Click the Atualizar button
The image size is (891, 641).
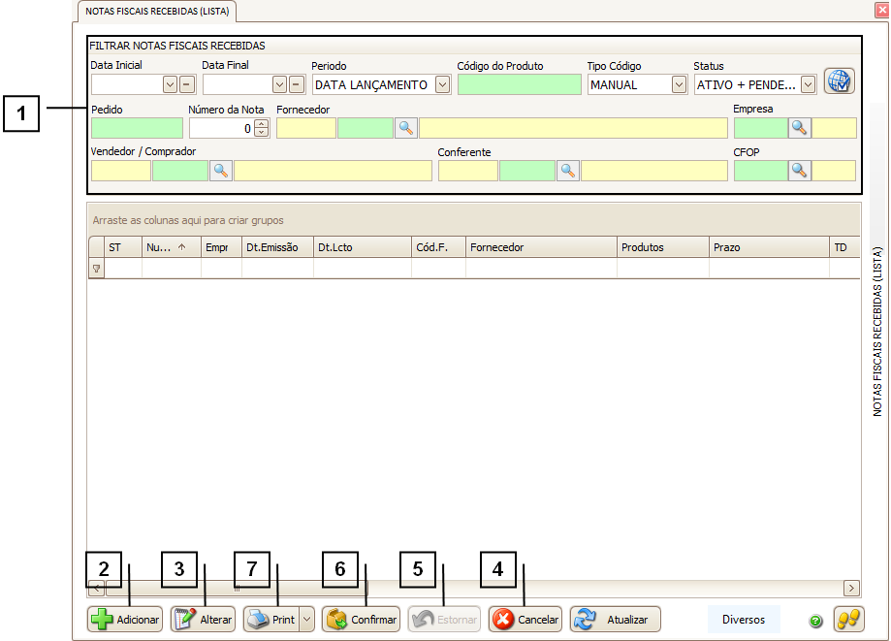(616, 620)
